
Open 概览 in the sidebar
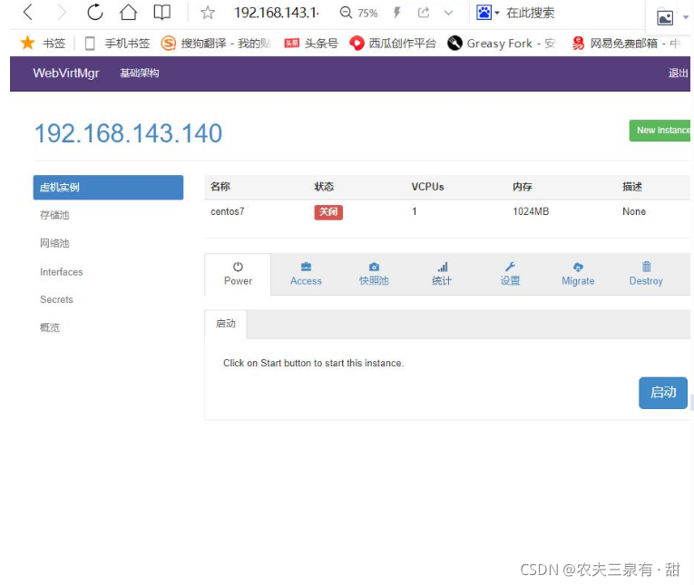tap(50, 327)
